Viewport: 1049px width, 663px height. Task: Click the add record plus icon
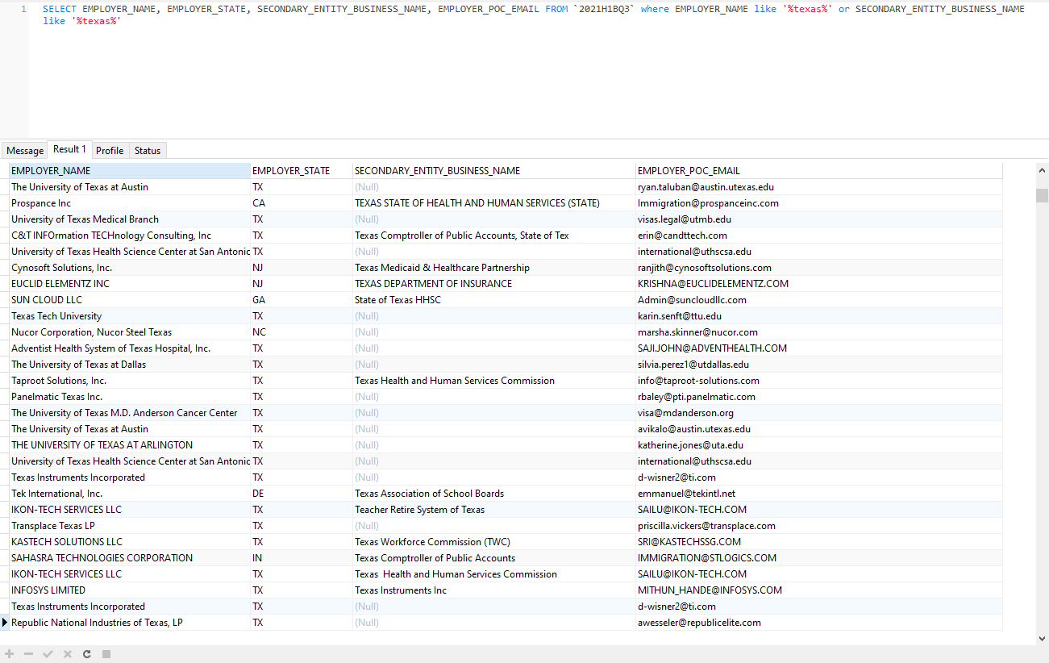10,654
